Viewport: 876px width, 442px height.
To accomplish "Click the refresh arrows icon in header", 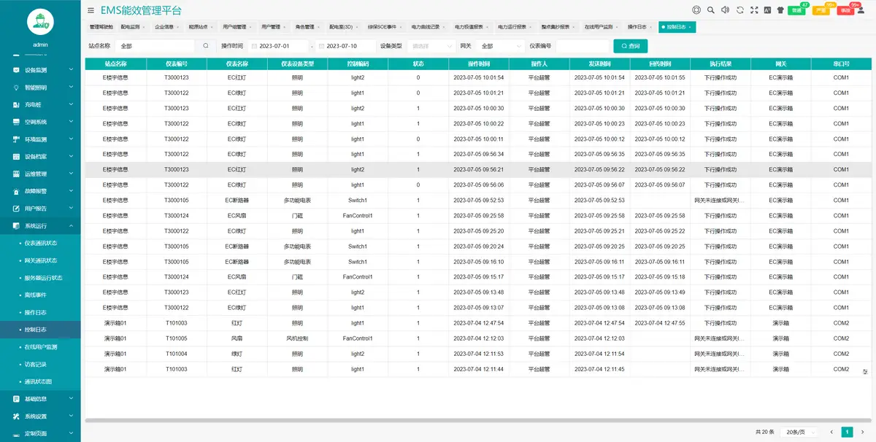I will (740, 10).
